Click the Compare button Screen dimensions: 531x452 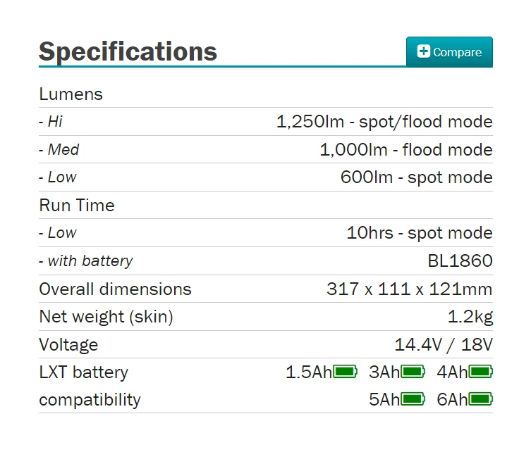click(449, 52)
